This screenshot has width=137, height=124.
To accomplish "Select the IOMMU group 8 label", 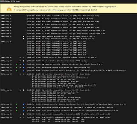I will (6, 42).
